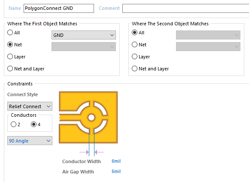249x182 pixels.
Task: Edit the Conductor Width 6mil value
Action: pyautogui.click(x=116, y=161)
